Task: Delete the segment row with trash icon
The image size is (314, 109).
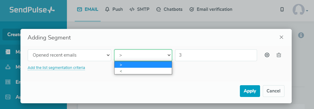Action: tap(279, 55)
